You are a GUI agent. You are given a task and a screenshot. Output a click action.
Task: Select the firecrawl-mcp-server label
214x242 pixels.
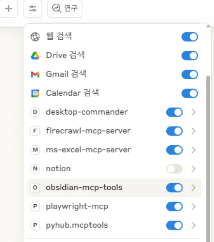(88, 131)
